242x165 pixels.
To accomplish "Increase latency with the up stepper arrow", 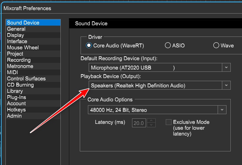I will (151, 121).
